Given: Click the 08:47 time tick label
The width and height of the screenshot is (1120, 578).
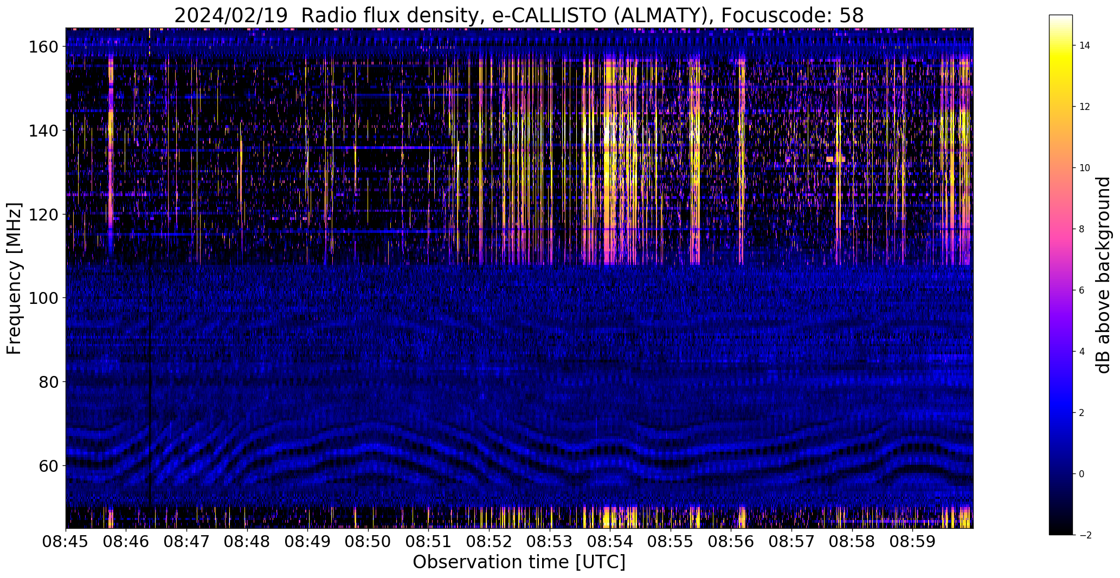Looking at the screenshot, I should tap(187, 542).
